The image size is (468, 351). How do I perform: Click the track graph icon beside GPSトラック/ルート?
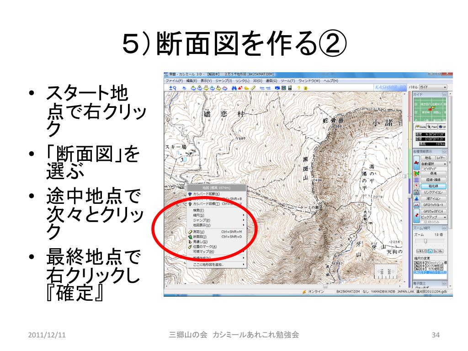tap(417, 205)
